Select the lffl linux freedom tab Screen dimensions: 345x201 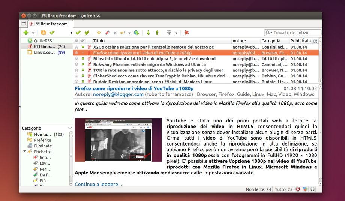pyautogui.click(x=48, y=24)
